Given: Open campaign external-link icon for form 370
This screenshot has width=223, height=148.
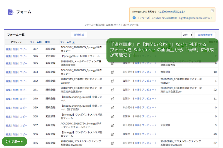Looking at the screenshot, I should 113,99.
